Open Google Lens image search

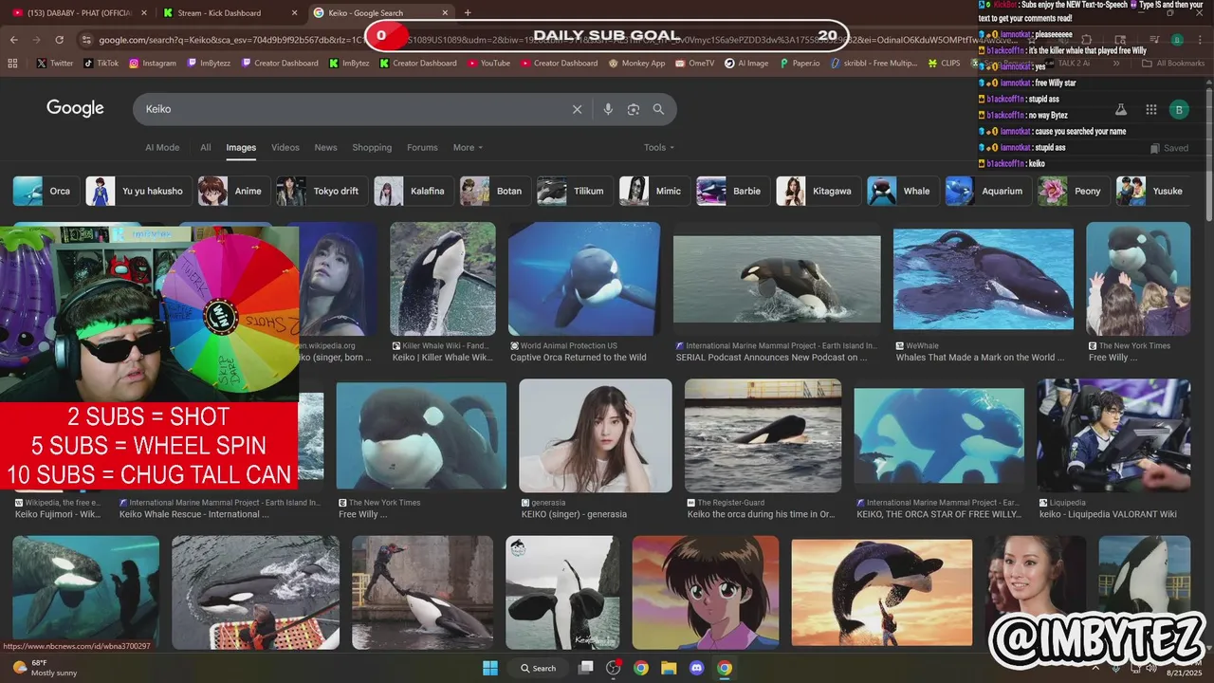pos(634,109)
